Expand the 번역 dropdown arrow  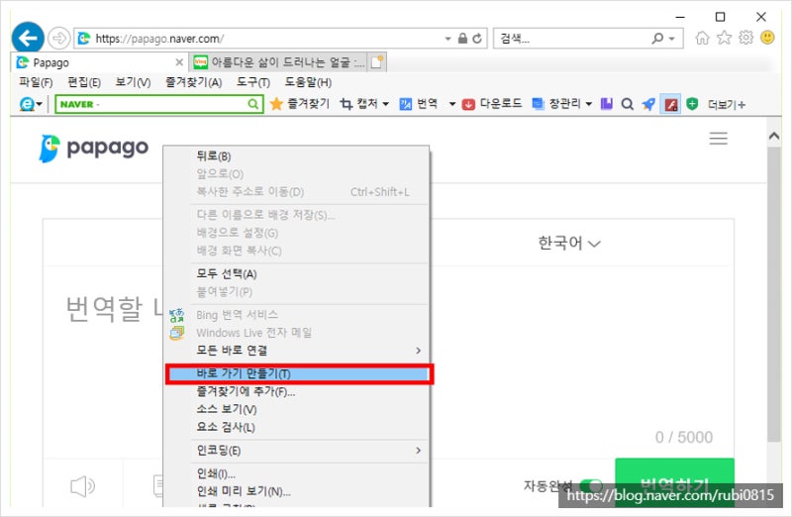click(x=452, y=104)
